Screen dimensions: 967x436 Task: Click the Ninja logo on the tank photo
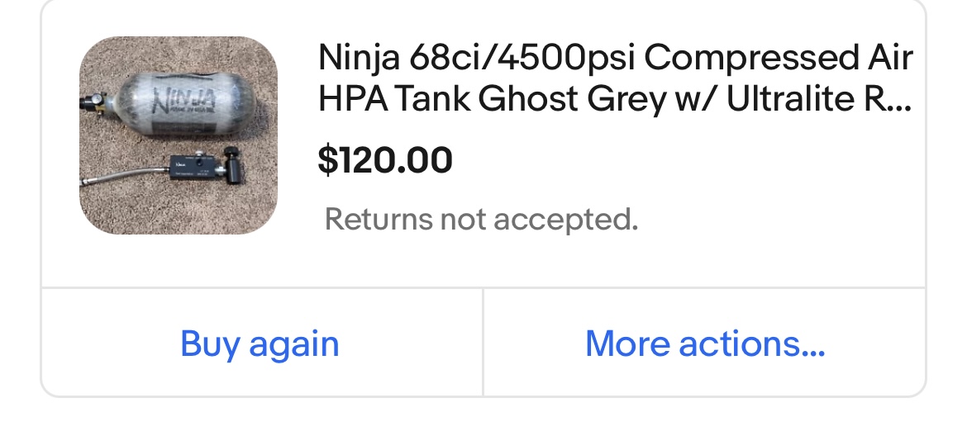[183, 102]
